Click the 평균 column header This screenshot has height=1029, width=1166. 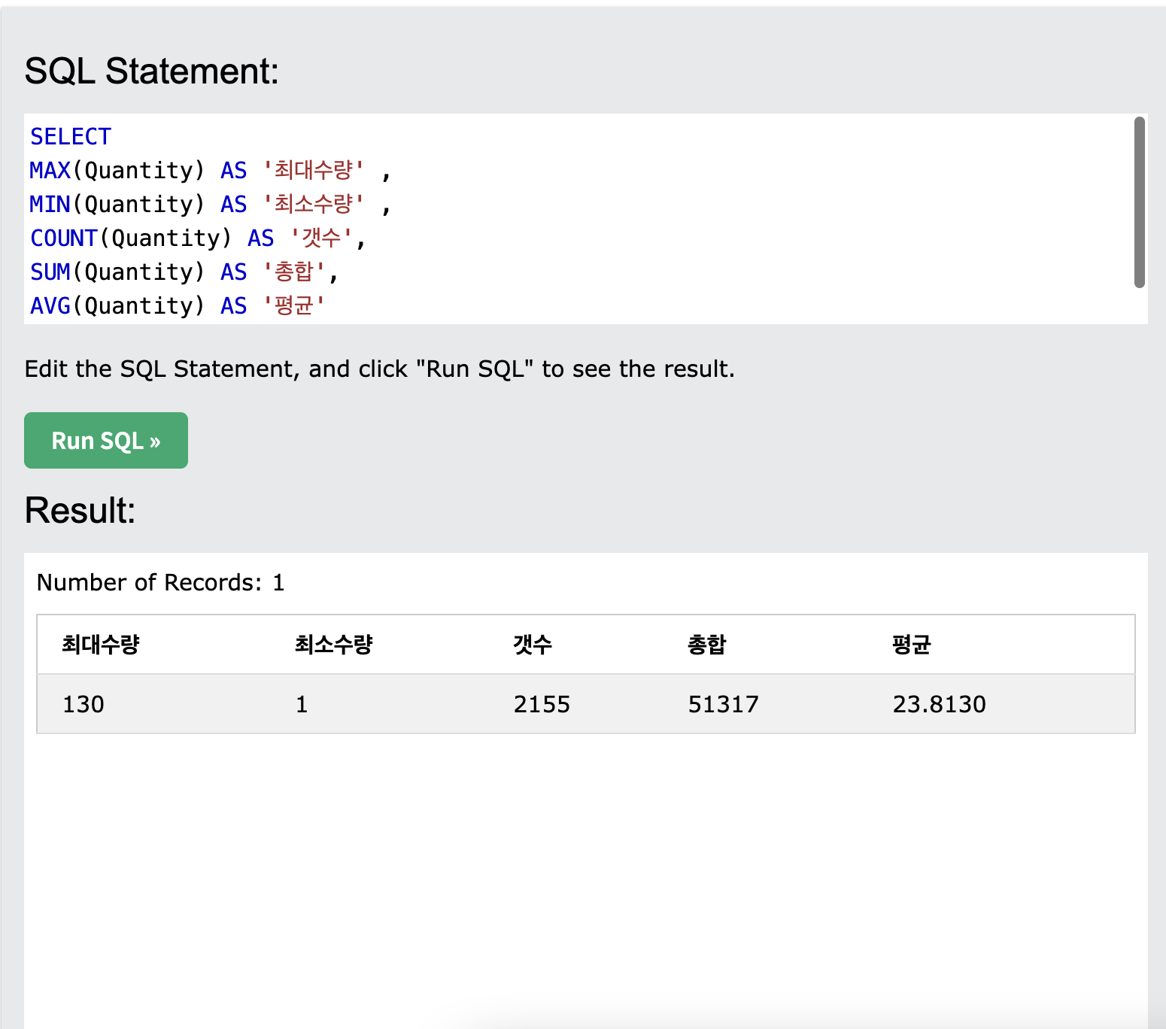(912, 645)
